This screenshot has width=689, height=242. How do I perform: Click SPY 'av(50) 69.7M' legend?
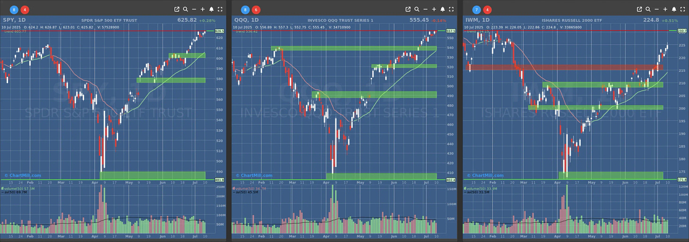click(x=13, y=192)
